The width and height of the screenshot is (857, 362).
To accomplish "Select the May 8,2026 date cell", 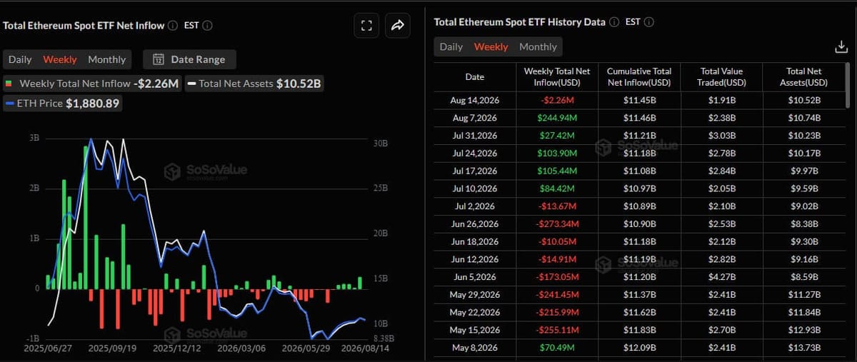I will tap(475, 348).
